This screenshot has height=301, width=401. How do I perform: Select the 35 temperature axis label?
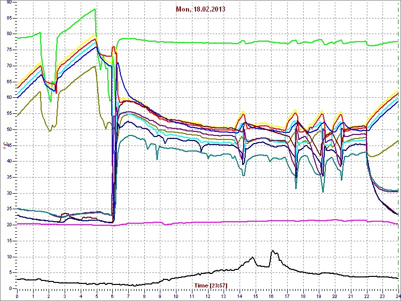pyautogui.click(x=9, y=177)
